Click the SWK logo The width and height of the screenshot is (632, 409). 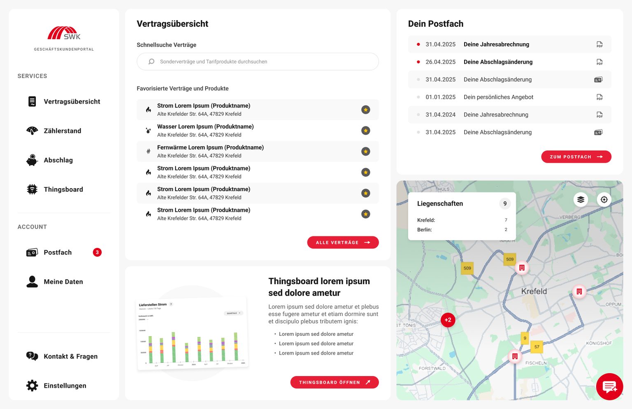(x=64, y=33)
